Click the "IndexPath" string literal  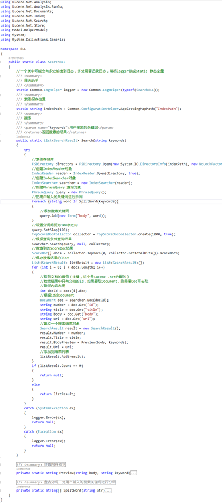(x=167, y=109)
